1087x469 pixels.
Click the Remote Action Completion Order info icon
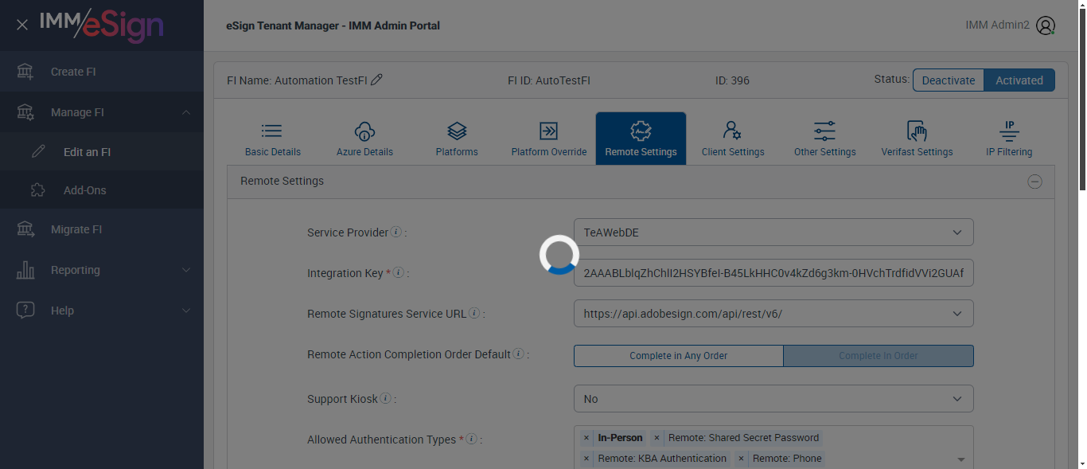tap(519, 354)
